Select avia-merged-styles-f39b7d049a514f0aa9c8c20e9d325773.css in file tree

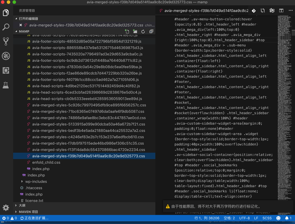pyautogui.click(x=84, y=156)
